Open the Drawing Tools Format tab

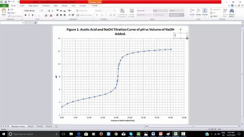(95, 6)
